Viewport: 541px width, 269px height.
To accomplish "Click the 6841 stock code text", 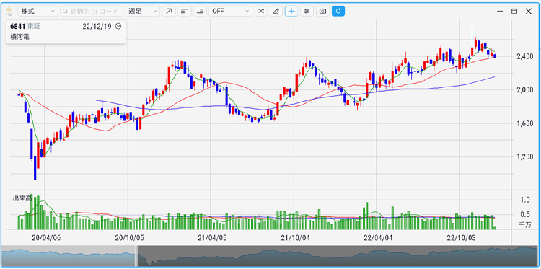I will pos(17,27).
